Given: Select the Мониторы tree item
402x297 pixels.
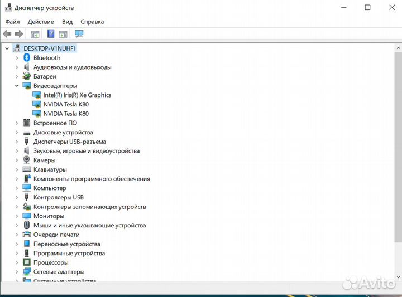Looking at the screenshot, I should click(x=49, y=216).
